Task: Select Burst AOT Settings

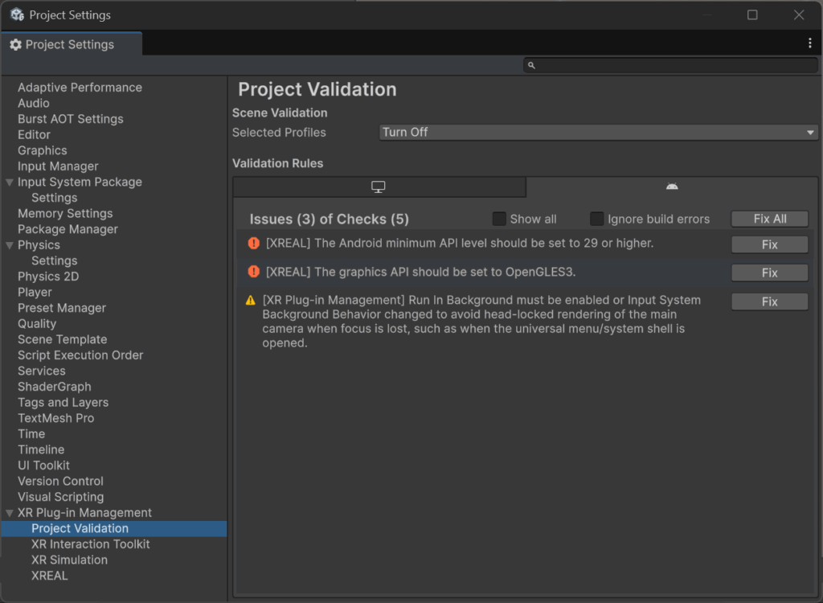Action: 71,119
